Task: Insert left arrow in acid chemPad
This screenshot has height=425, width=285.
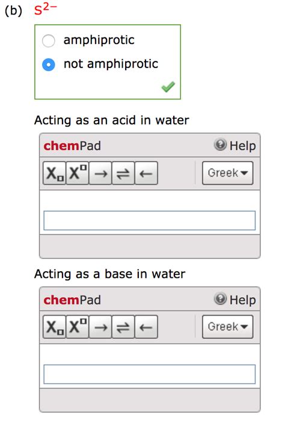Action: [146, 173]
